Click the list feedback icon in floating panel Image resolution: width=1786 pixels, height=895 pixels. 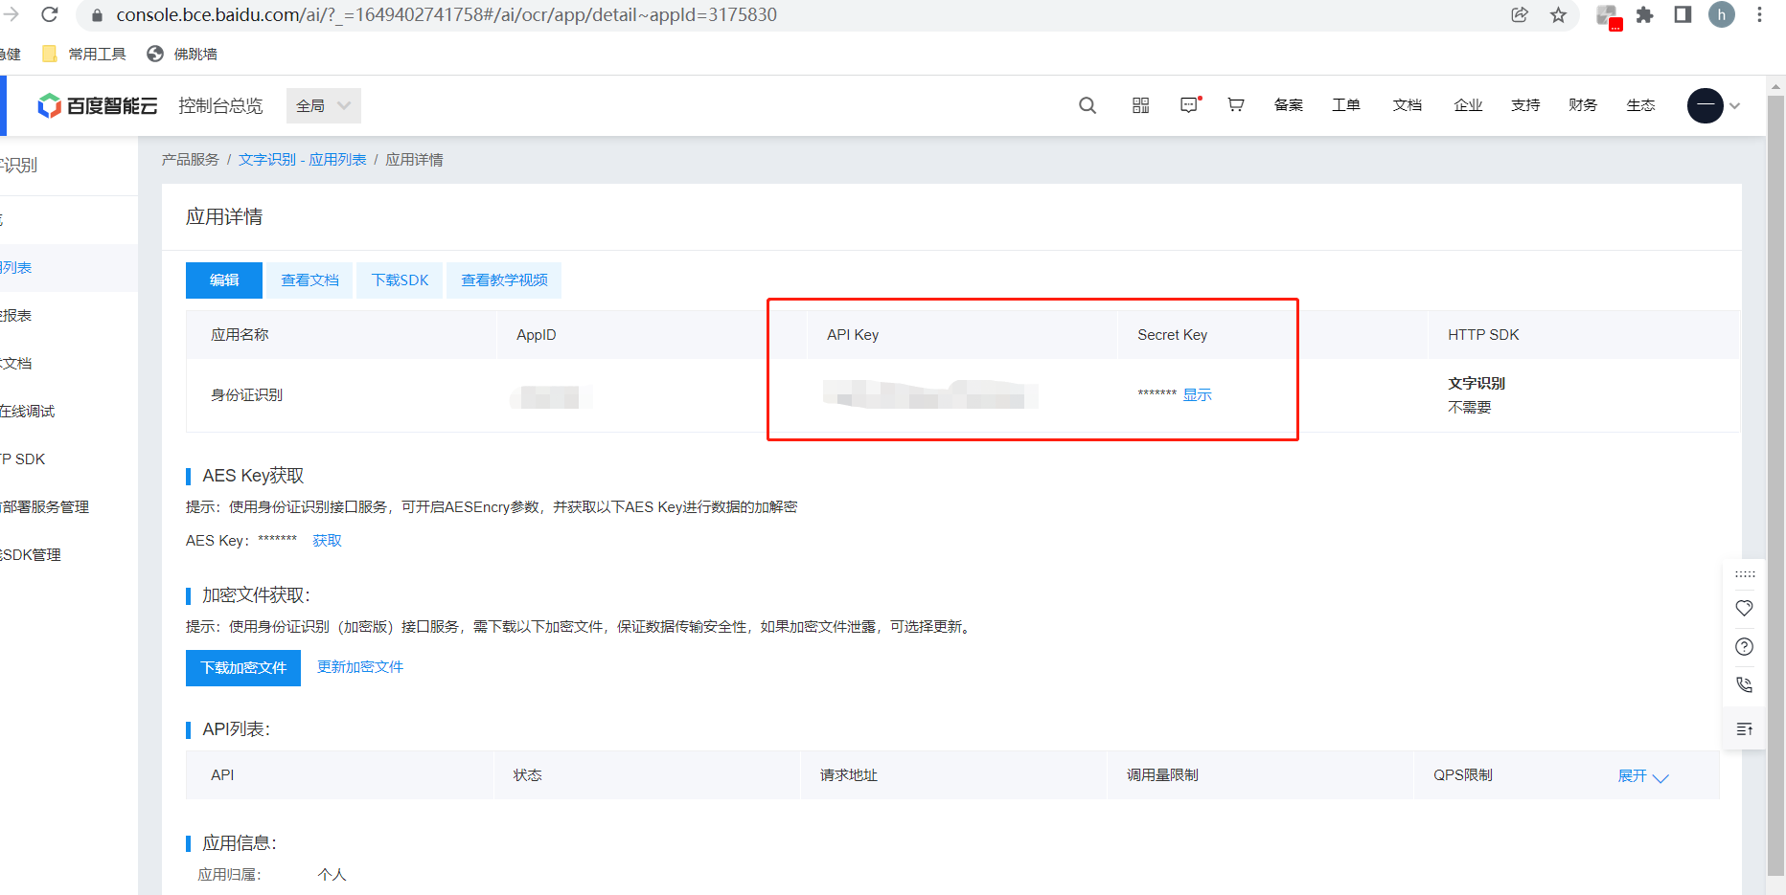[1744, 729]
